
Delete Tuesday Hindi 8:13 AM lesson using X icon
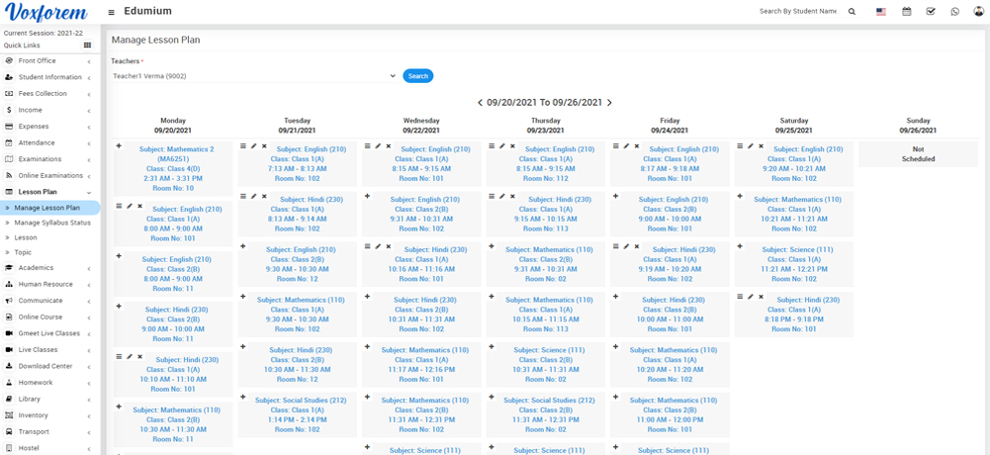pos(264,196)
